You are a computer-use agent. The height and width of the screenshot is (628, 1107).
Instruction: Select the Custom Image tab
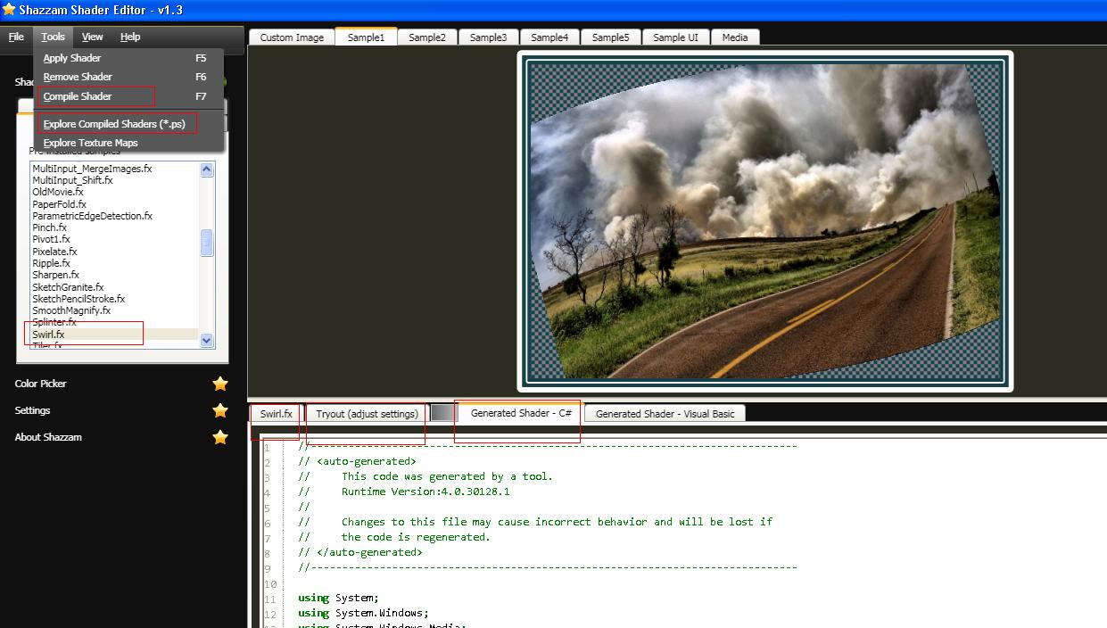291,37
